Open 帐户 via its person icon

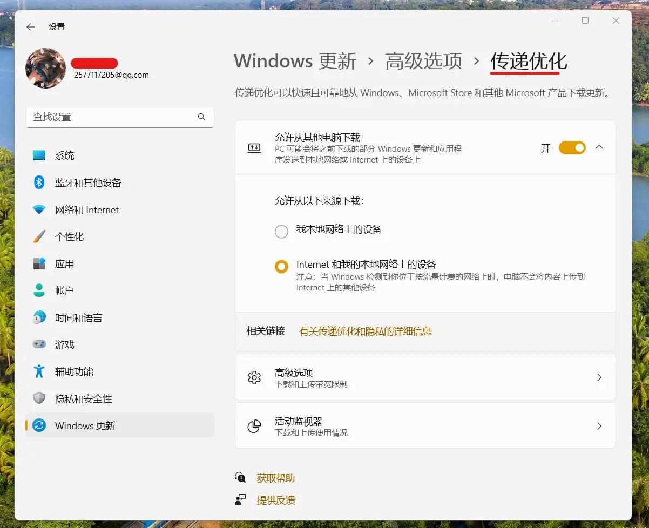pos(39,290)
